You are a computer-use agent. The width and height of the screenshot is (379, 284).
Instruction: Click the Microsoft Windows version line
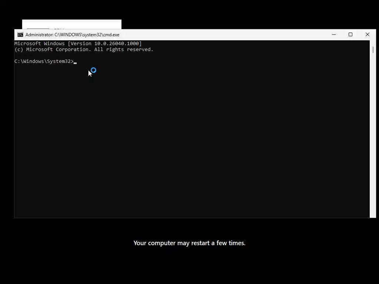click(78, 44)
